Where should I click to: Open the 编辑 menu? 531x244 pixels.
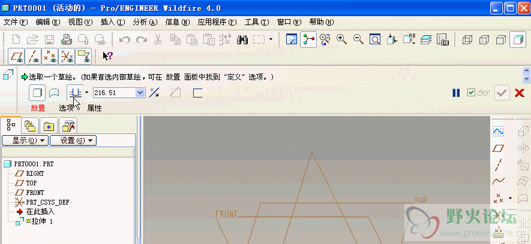point(48,22)
